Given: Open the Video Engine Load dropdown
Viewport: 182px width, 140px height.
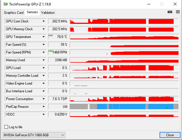Looking at the screenshot, I should coord(26,83).
